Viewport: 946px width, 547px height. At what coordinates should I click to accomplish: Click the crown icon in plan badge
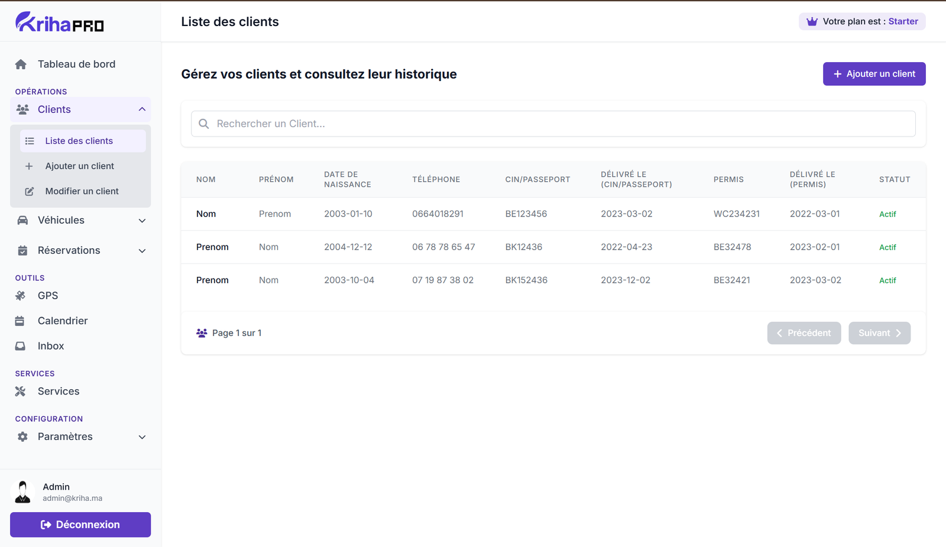[x=812, y=22]
